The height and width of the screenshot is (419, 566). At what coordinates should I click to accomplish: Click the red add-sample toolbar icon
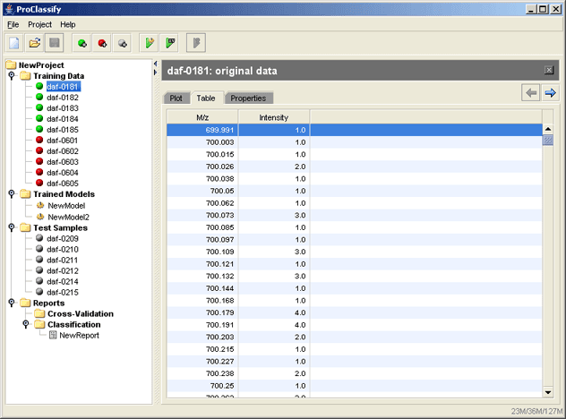[x=103, y=43]
